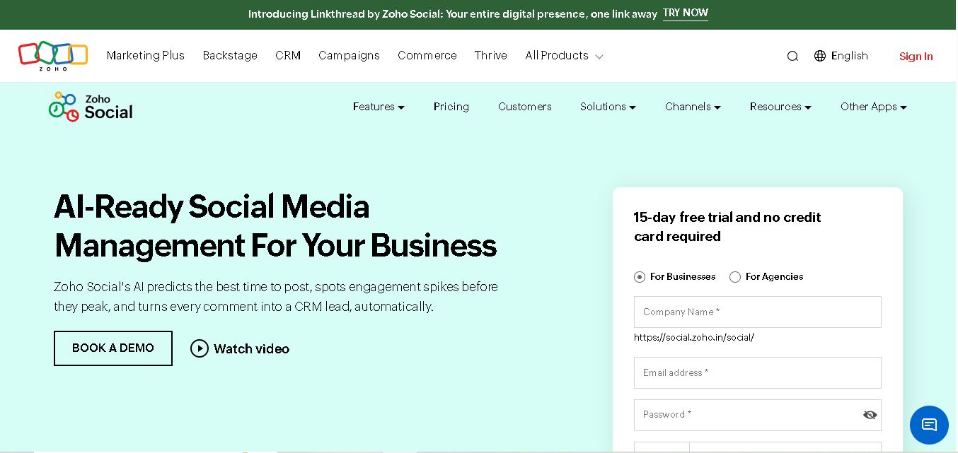Click TRY NOW in the banner
Screen dimensions: 958x453
[686, 13]
